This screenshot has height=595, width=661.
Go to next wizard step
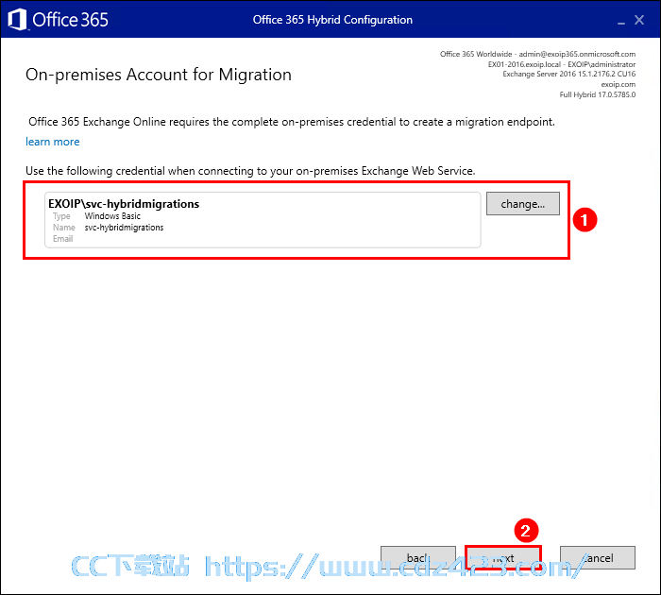[503, 558]
